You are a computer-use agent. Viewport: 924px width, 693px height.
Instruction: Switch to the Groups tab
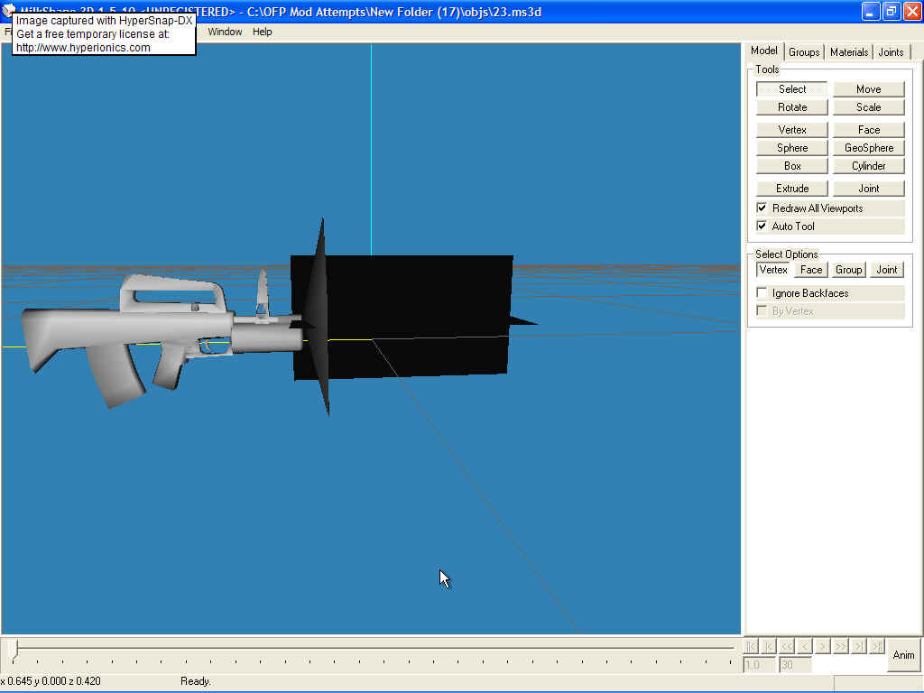pyautogui.click(x=804, y=52)
